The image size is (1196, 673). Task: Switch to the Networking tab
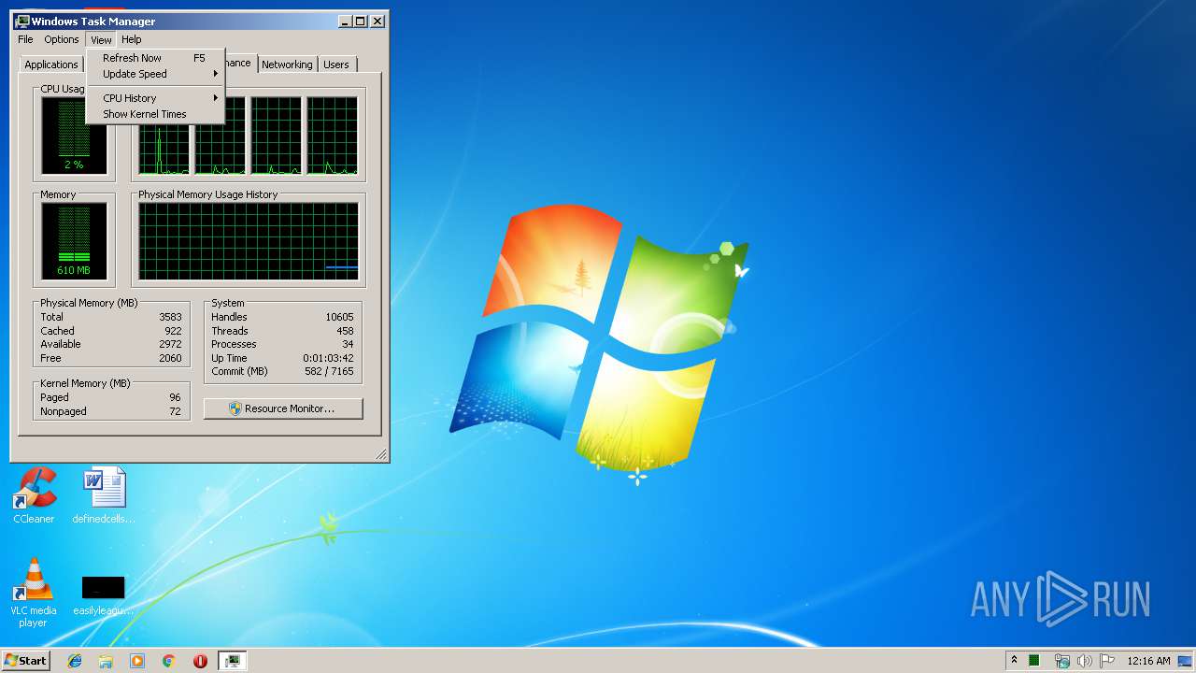(x=287, y=64)
